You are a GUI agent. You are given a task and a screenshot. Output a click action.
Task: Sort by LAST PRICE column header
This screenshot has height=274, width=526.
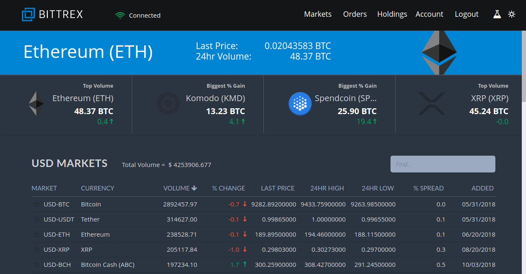278,188
